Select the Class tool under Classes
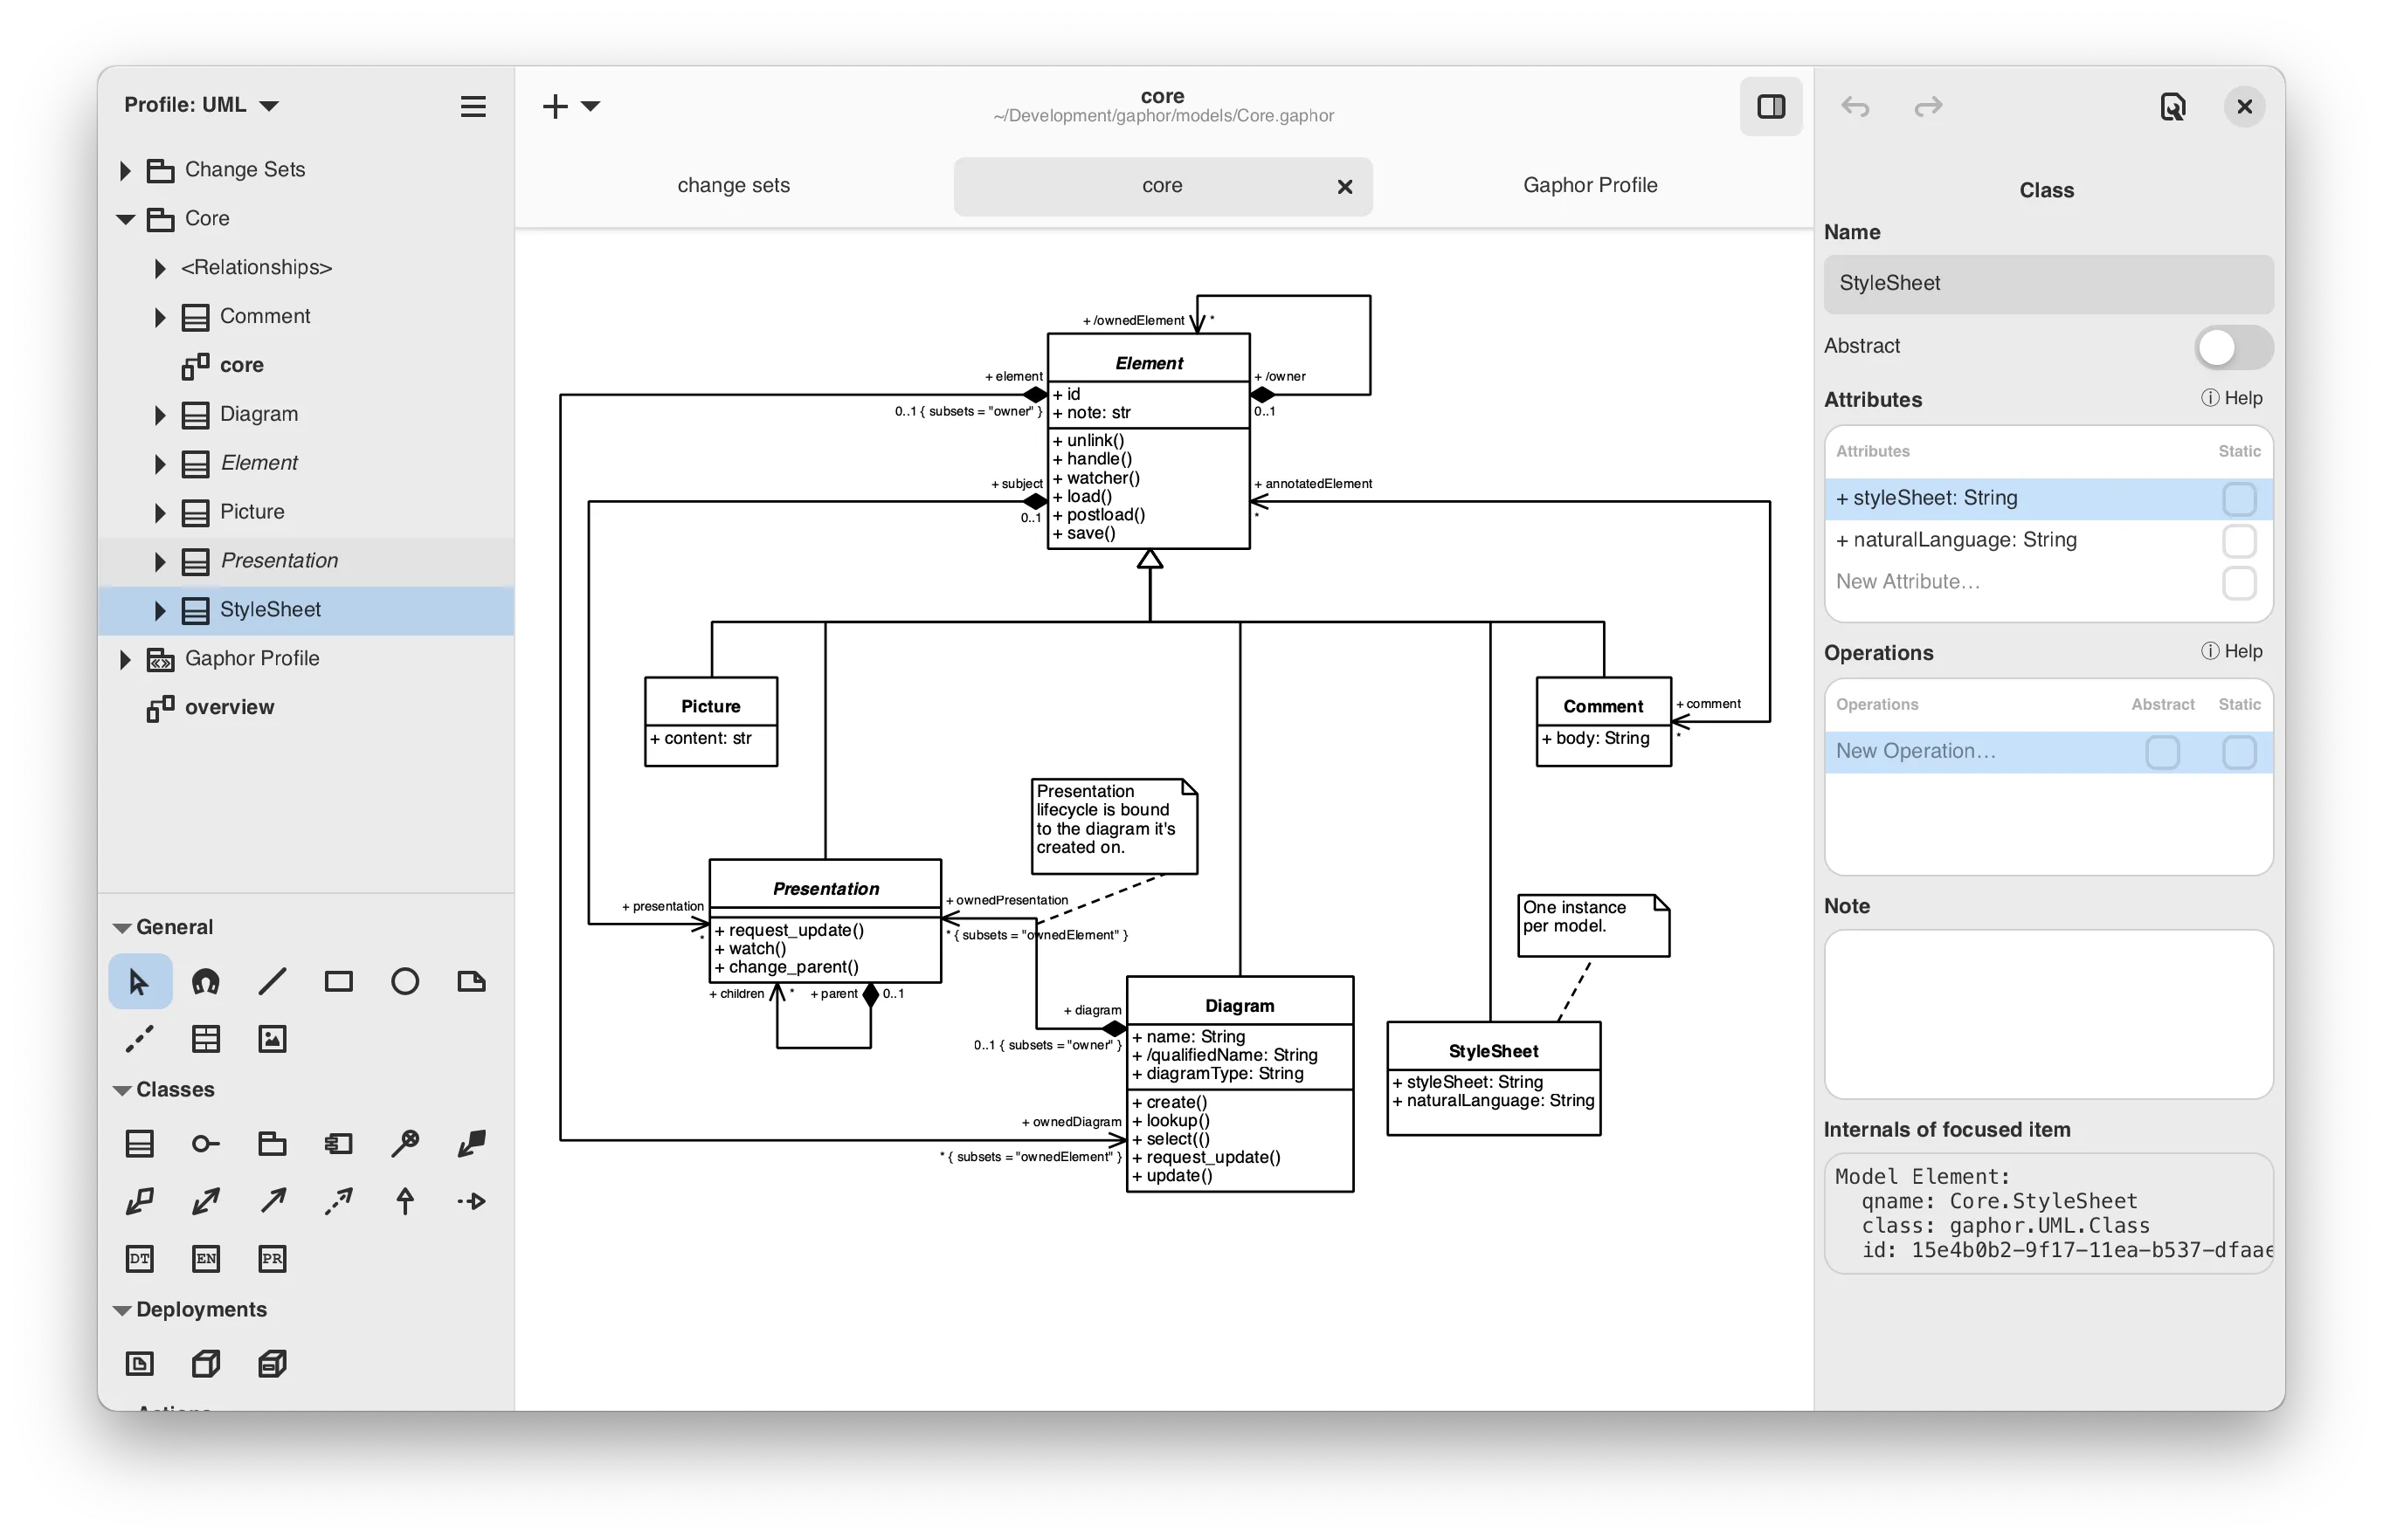The width and height of the screenshot is (2383, 1540). [x=139, y=1143]
